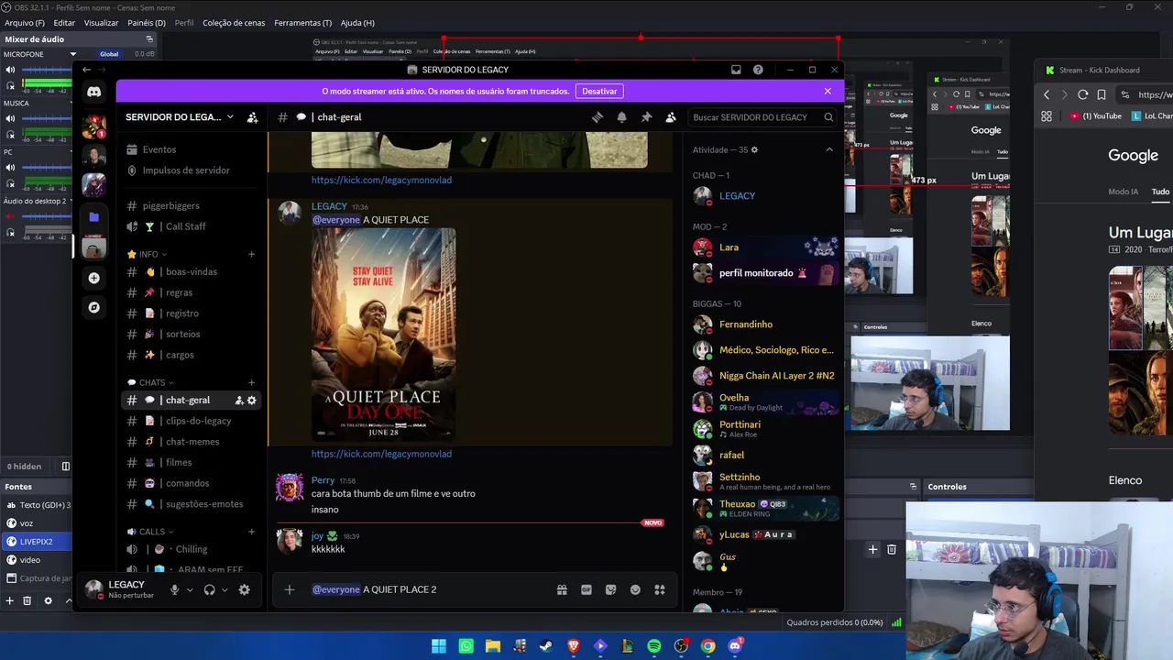The image size is (1173, 660).
Task: Open gift icon in message box
Action: tap(562, 589)
